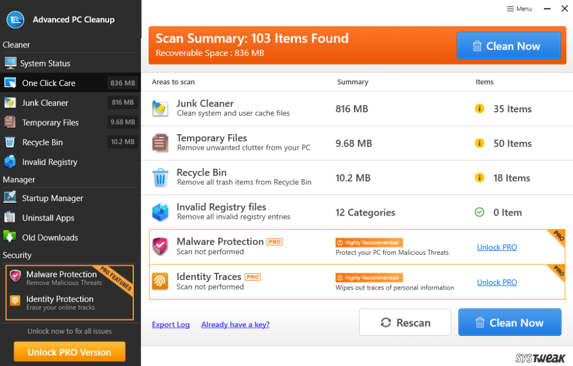The height and width of the screenshot is (366, 573).
Task: Click the sidebar Malware Protection shield icon
Action: pyautogui.click(x=15, y=276)
